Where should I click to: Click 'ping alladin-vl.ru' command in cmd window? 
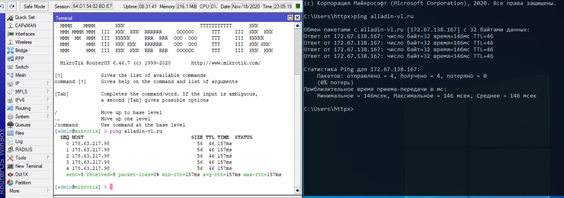[x=384, y=17]
